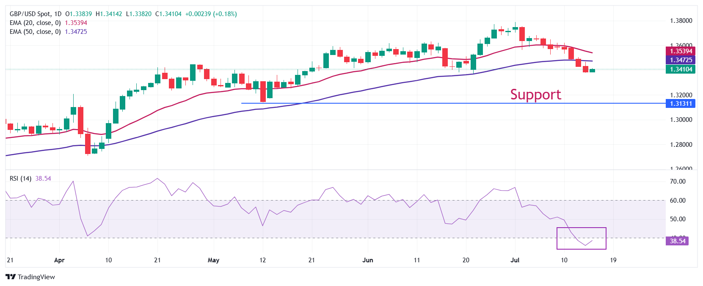Select the blue 1.31311 support level label
703x286 pixels.
point(680,104)
